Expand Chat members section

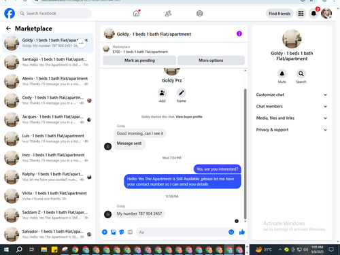[x=292, y=106]
